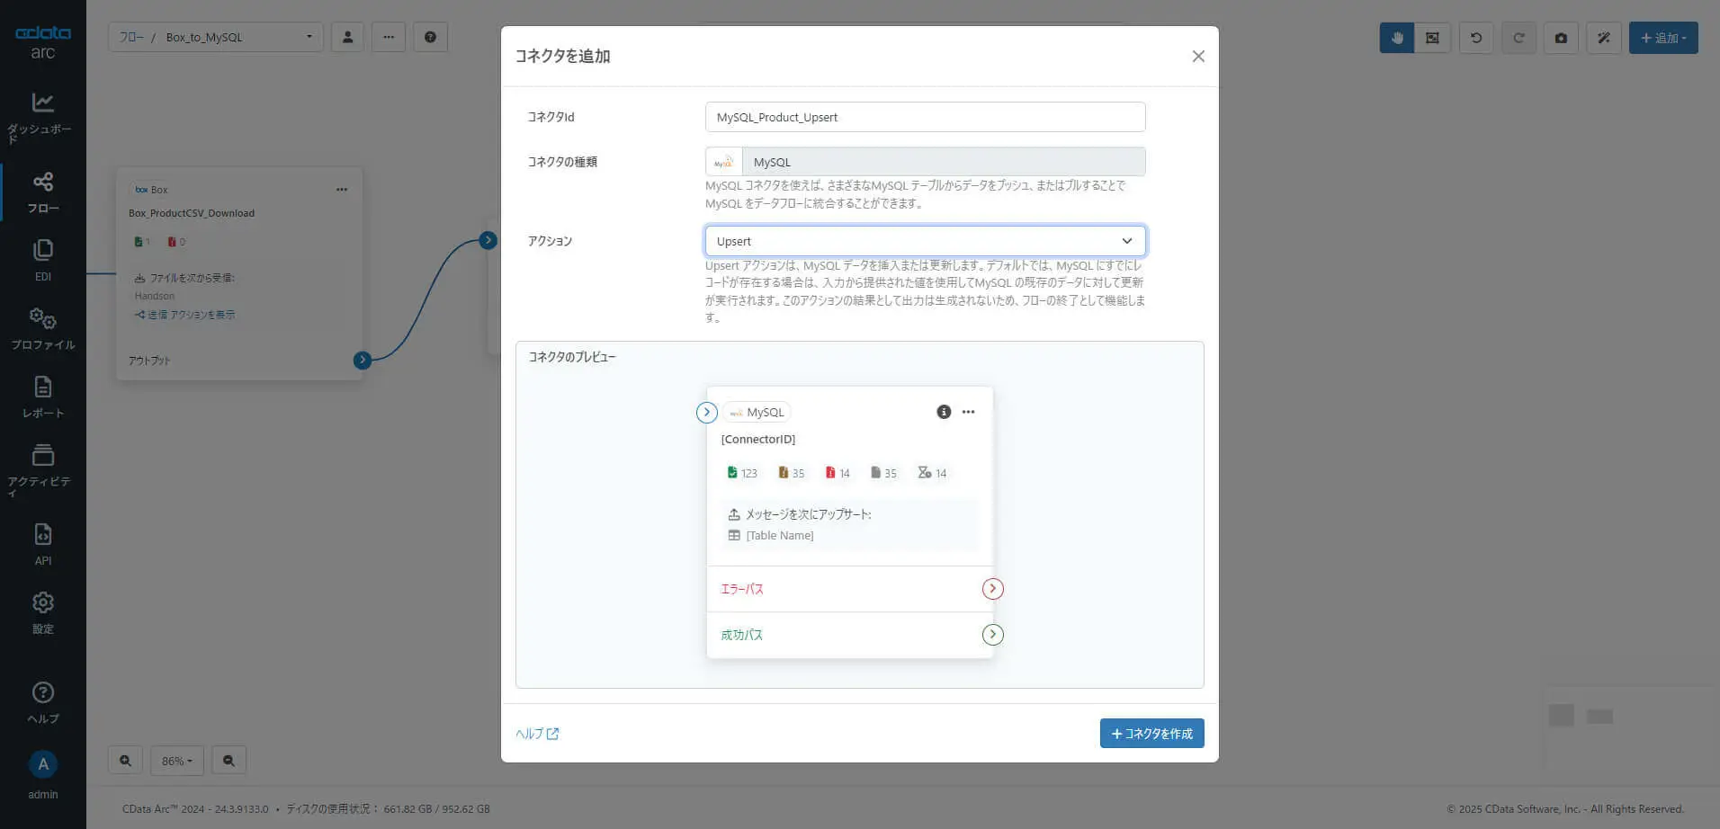
Task: Click the MySQL badge in preview card
Action: 757,412
